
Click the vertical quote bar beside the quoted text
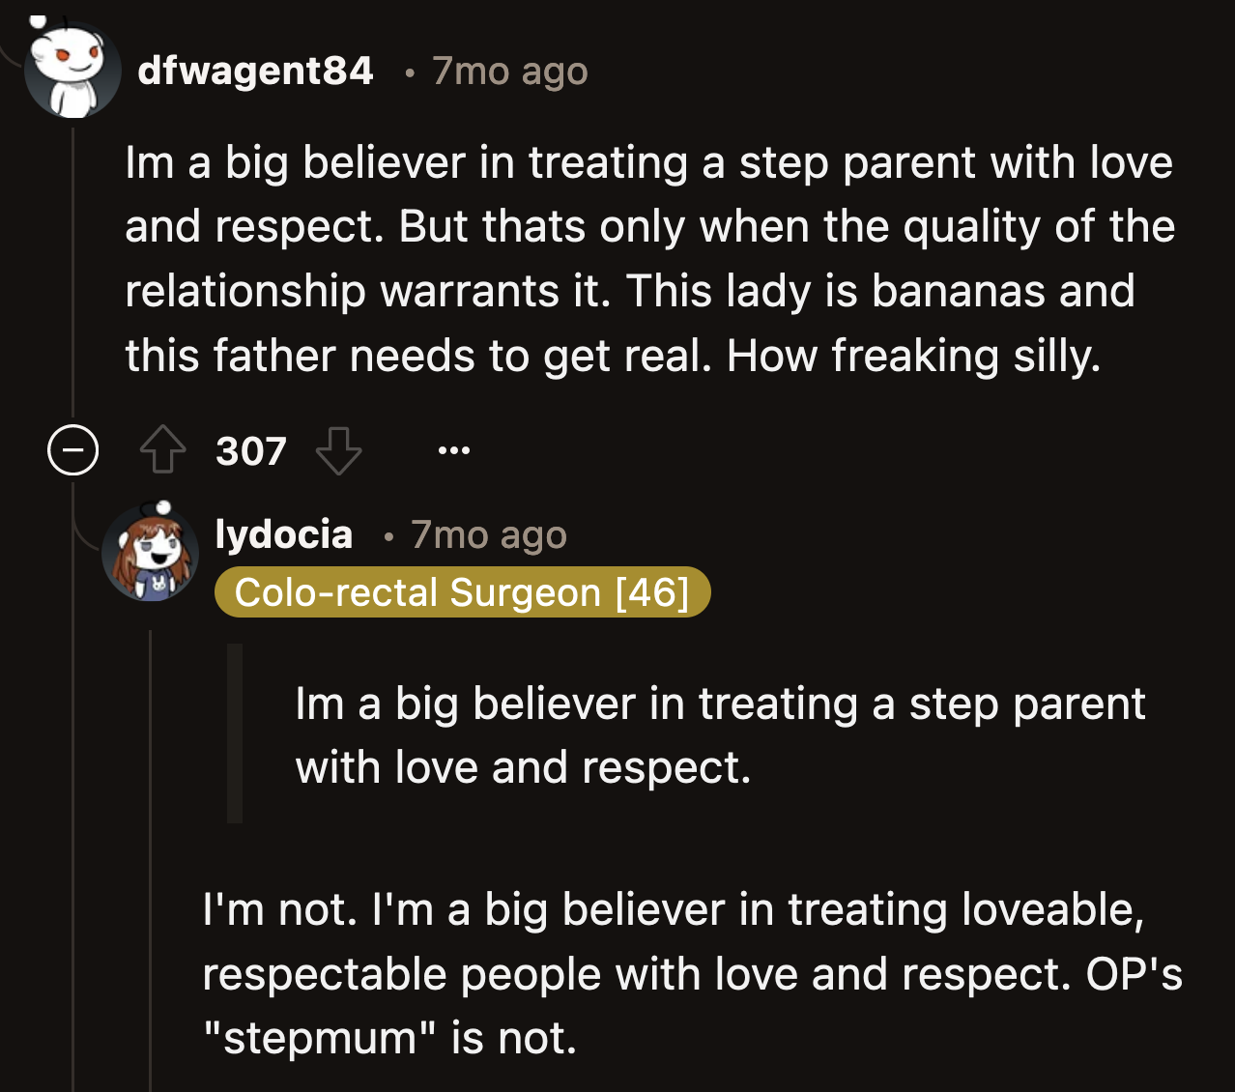[x=235, y=733]
